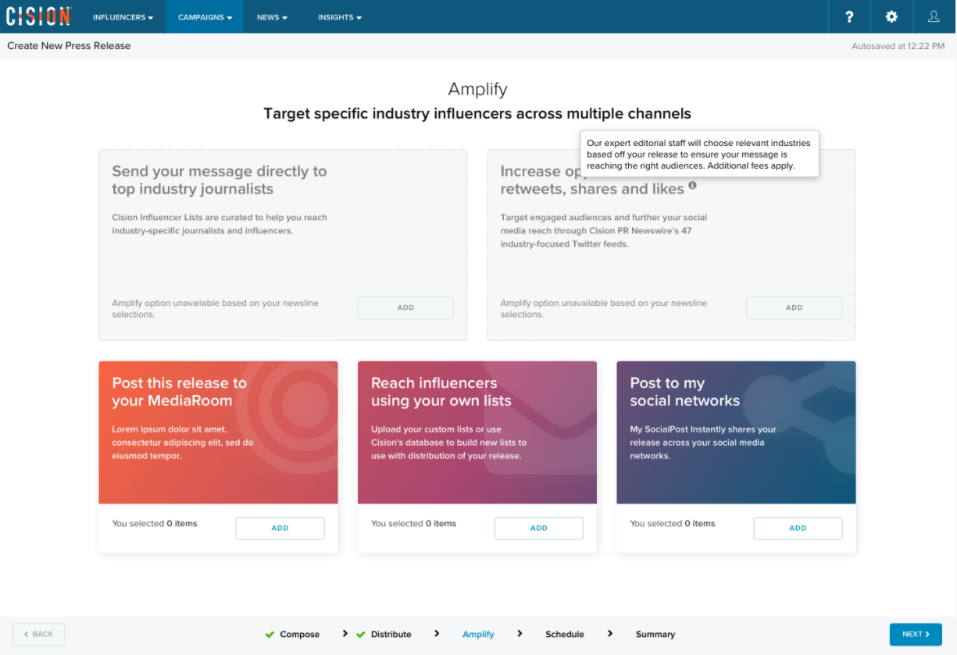957x655 pixels.
Task: Expand the Influencers dropdown menu
Action: (x=123, y=17)
